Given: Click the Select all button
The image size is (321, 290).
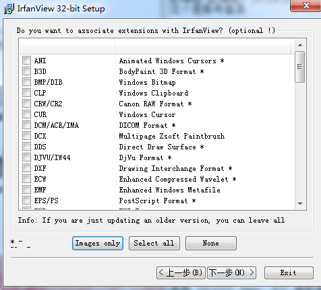Looking at the screenshot, I should click(x=154, y=243).
